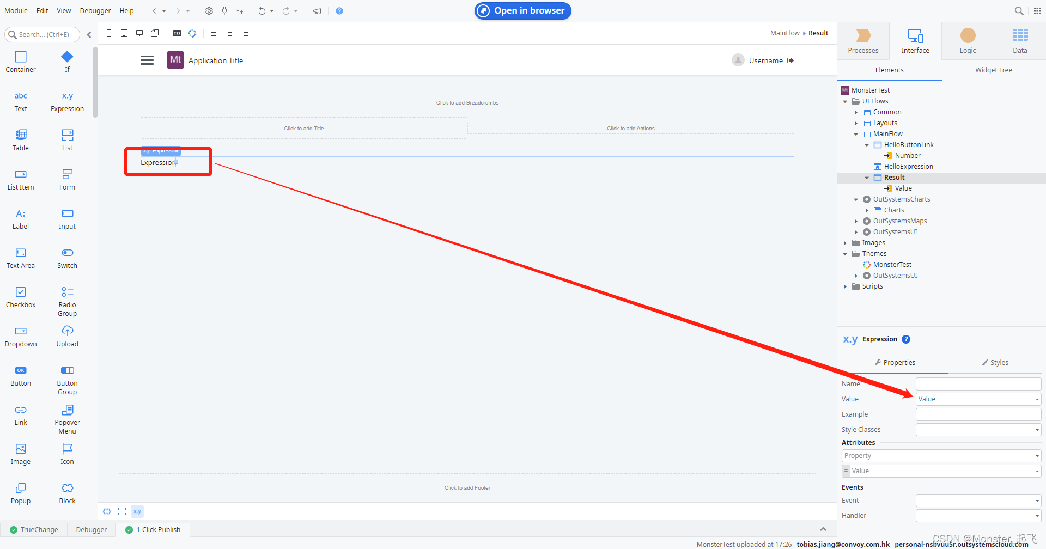This screenshot has height=549, width=1046.
Task: Select the Table widget in toolbox
Action: 21,141
